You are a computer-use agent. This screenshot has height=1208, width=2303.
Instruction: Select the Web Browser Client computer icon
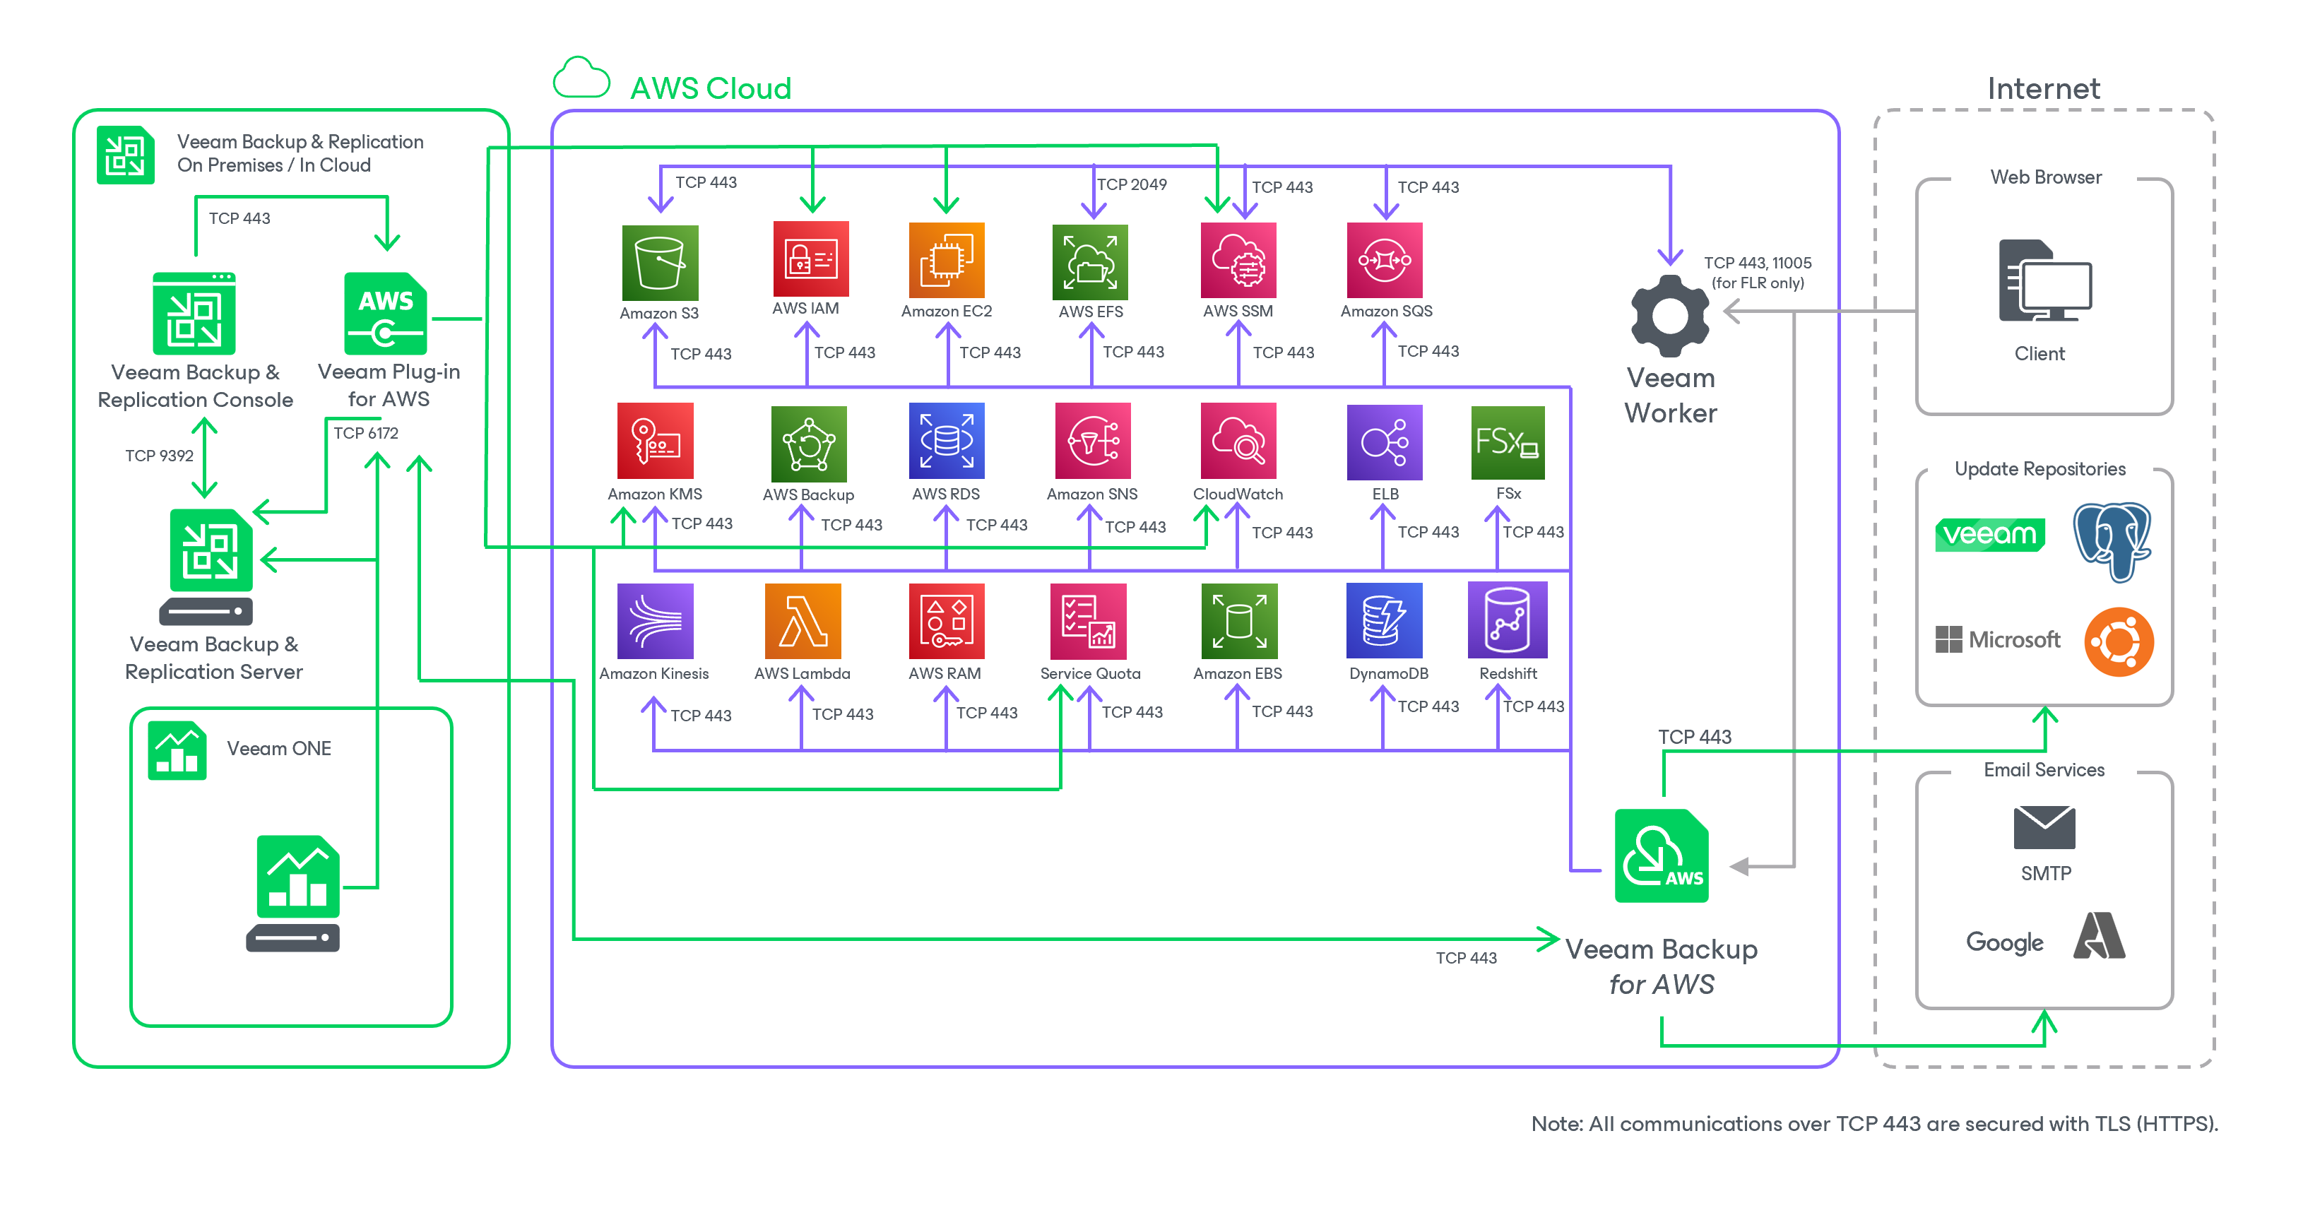click(x=2046, y=280)
